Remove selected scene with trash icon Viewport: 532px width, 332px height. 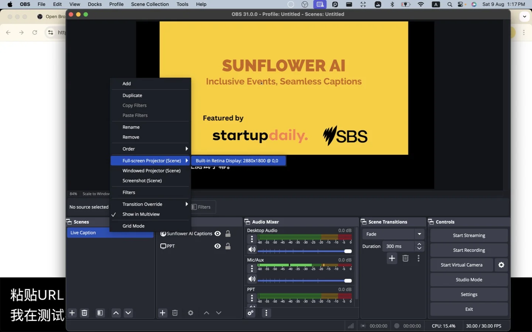point(84,313)
